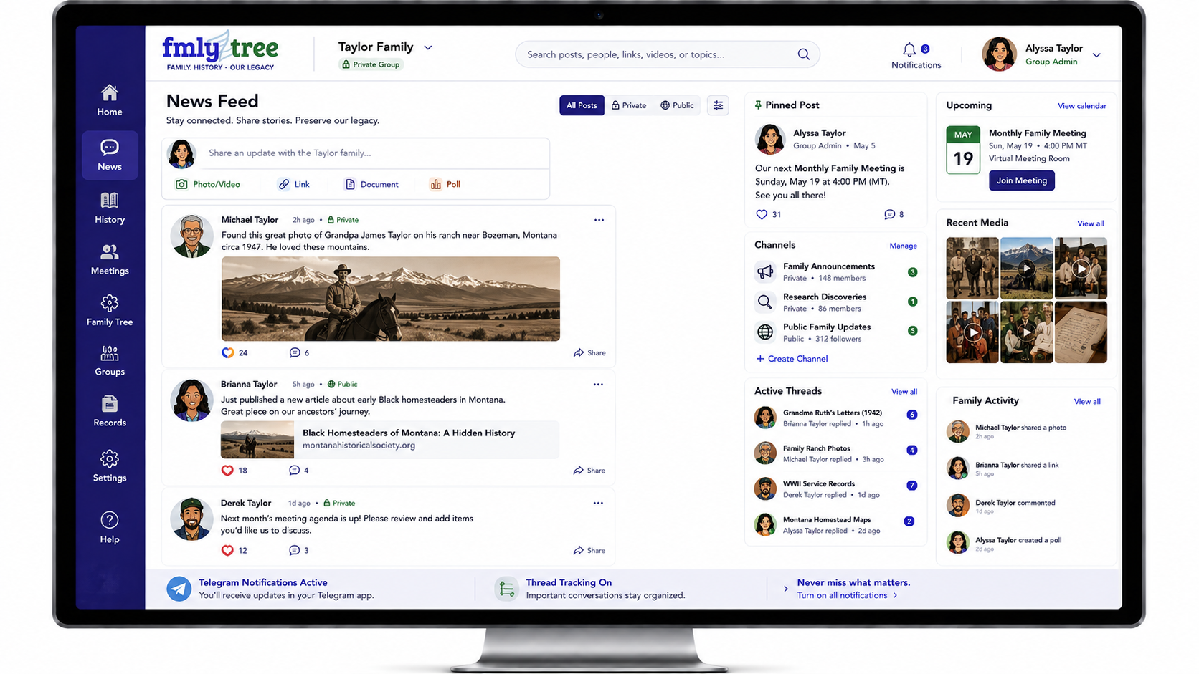Open comments on Michael Taylor's post
This screenshot has height=674, width=1199.
pos(295,352)
